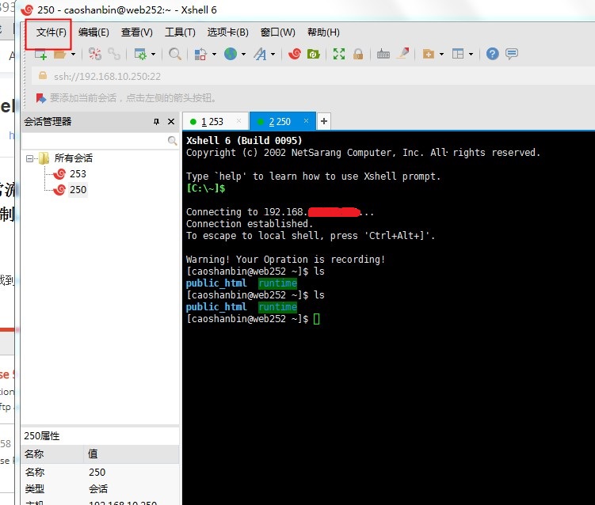Click the 类型 property row label
595x505 pixels.
coord(35,488)
